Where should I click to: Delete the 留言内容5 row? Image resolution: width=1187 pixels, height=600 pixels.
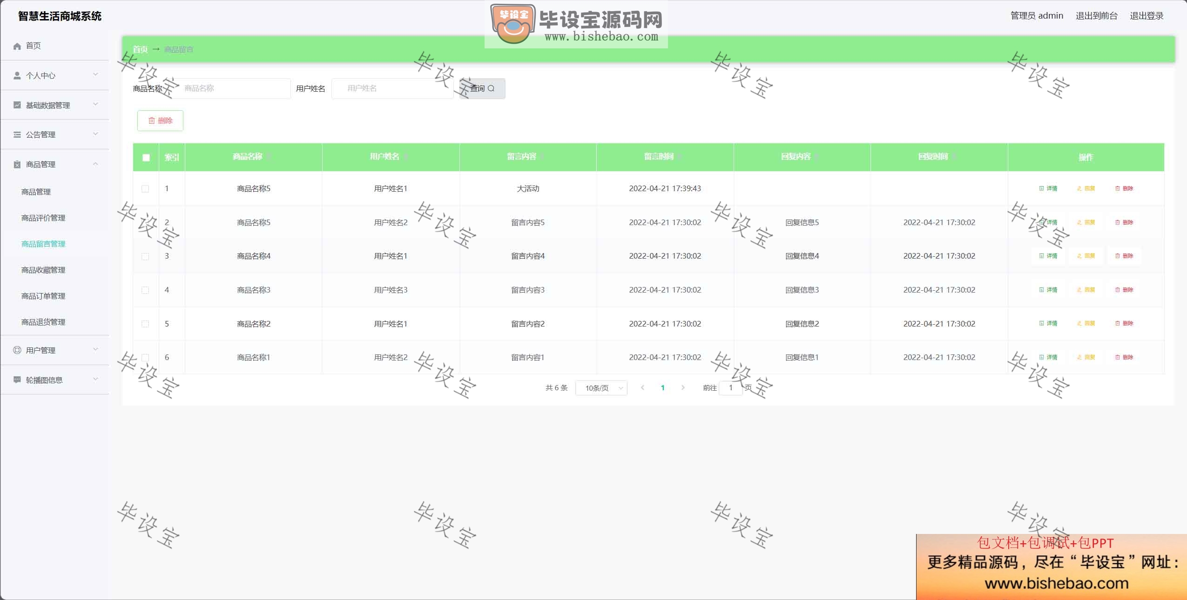click(1124, 222)
